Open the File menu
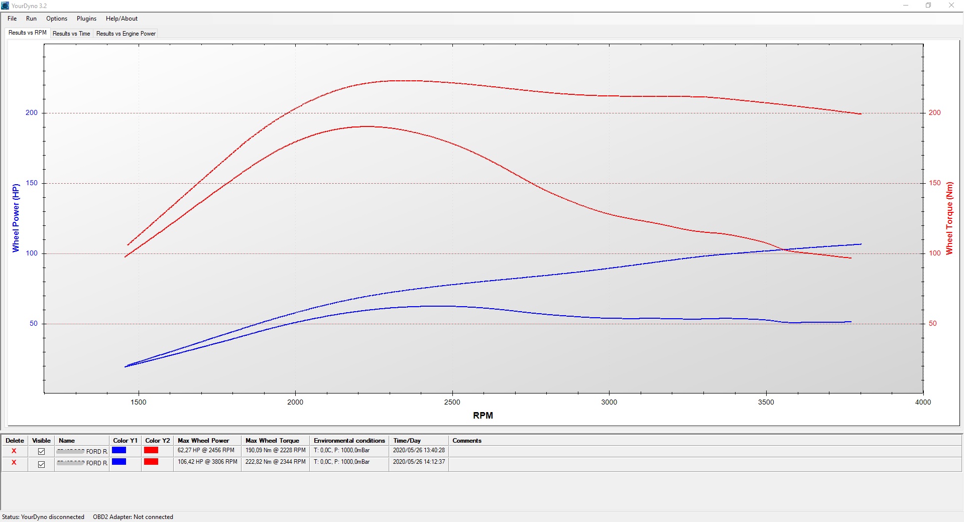The height and width of the screenshot is (522, 964). tap(12, 19)
